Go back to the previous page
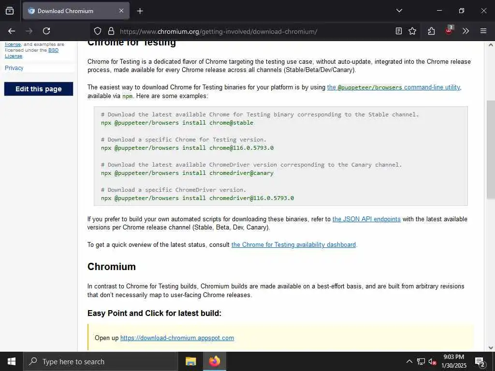This screenshot has height=371, width=495. click(x=12, y=31)
